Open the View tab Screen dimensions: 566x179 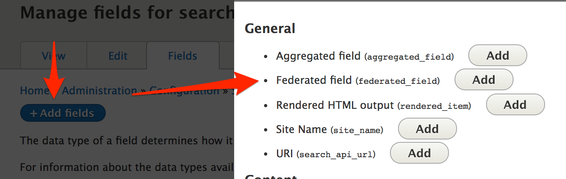[x=53, y=56]
